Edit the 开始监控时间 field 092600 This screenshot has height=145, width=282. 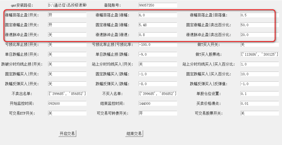[67, 103]
